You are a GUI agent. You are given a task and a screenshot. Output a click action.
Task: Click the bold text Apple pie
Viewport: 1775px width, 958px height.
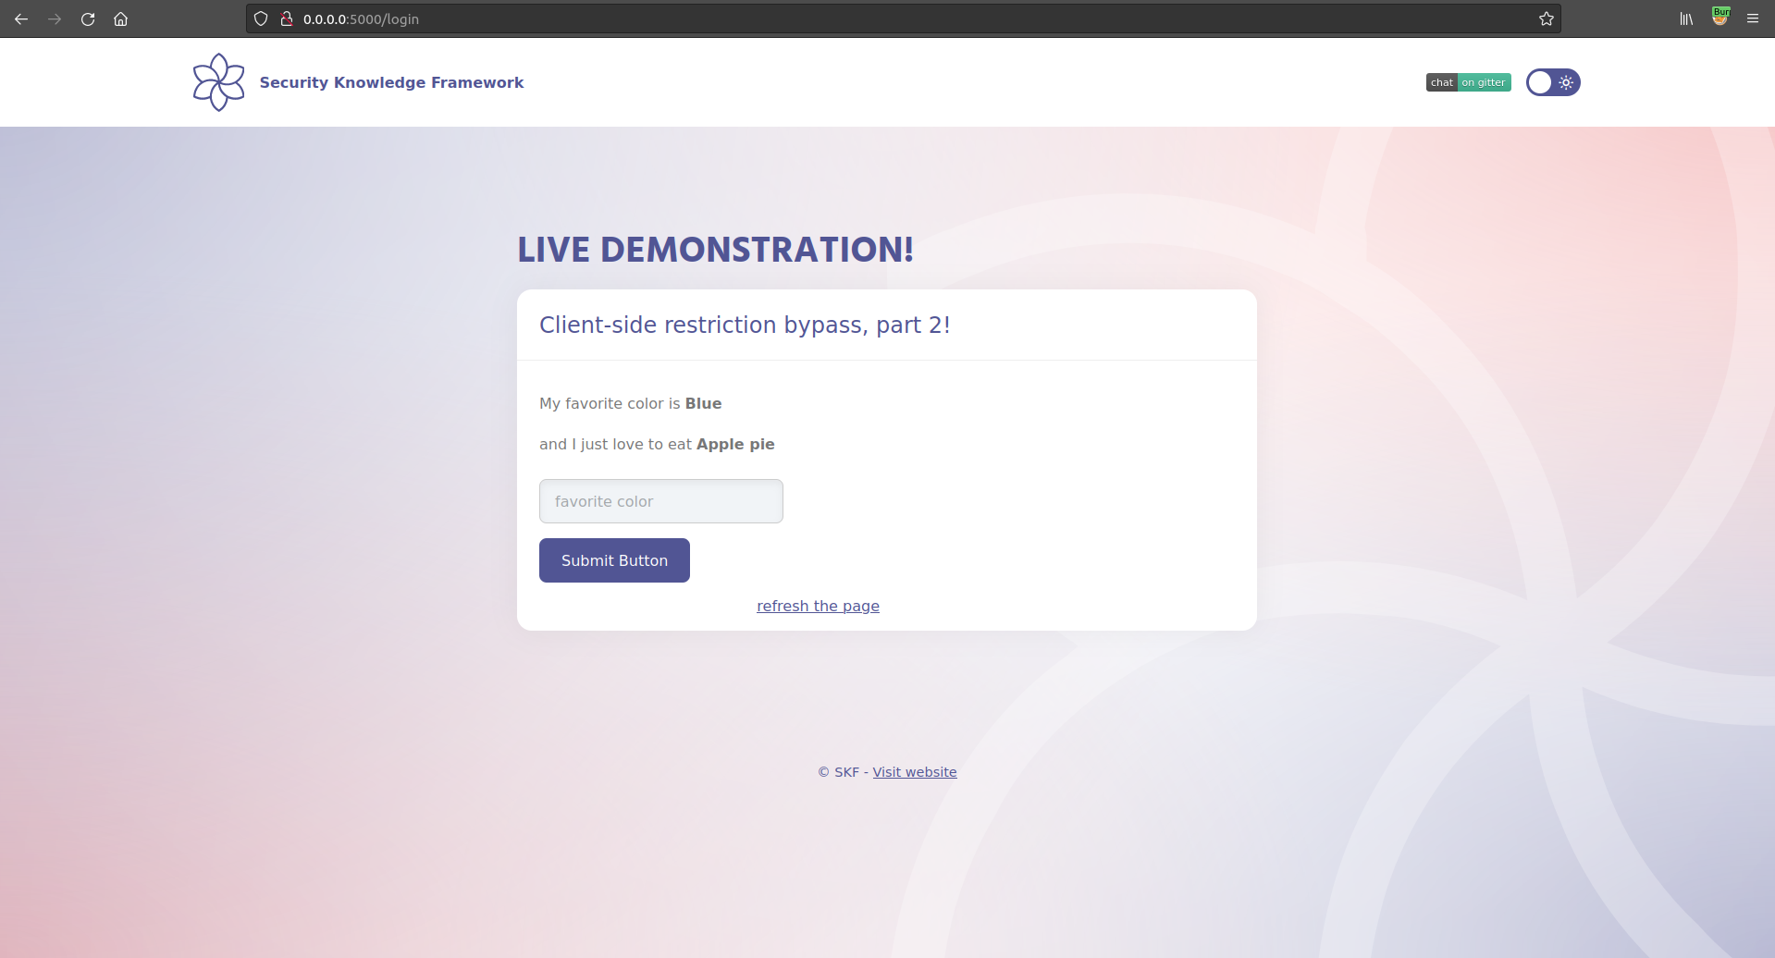pos(735,445)
